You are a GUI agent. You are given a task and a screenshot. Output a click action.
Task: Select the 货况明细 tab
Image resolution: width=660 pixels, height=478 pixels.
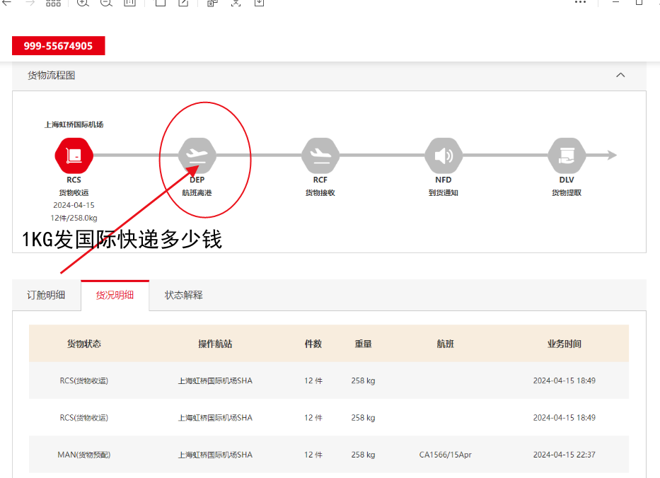[115, 295]
